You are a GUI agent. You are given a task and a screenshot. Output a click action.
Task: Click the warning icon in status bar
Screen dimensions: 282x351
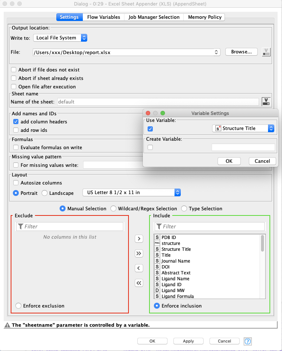point(7,325)
